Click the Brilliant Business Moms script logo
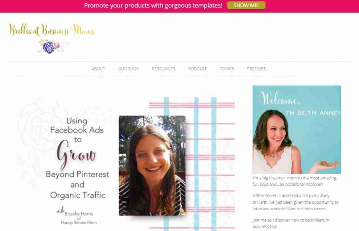The height and width of the screenshot is (231, 359). pos(52,30)
